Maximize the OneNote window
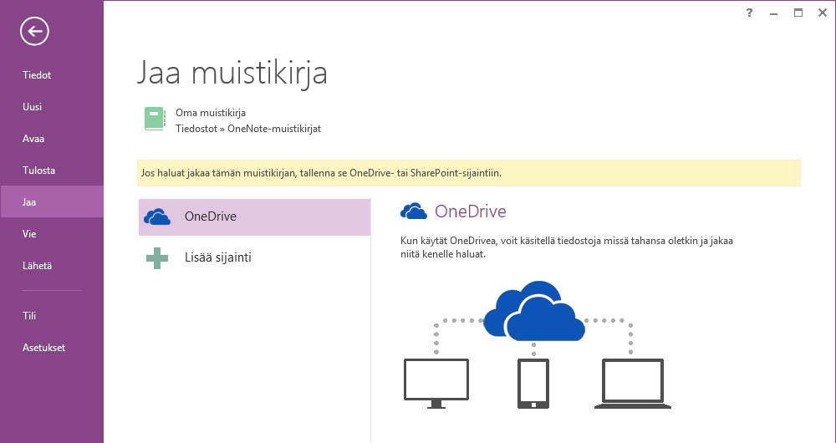The width and height of the screenshot is (836, 443). click(x=798, y=13)
